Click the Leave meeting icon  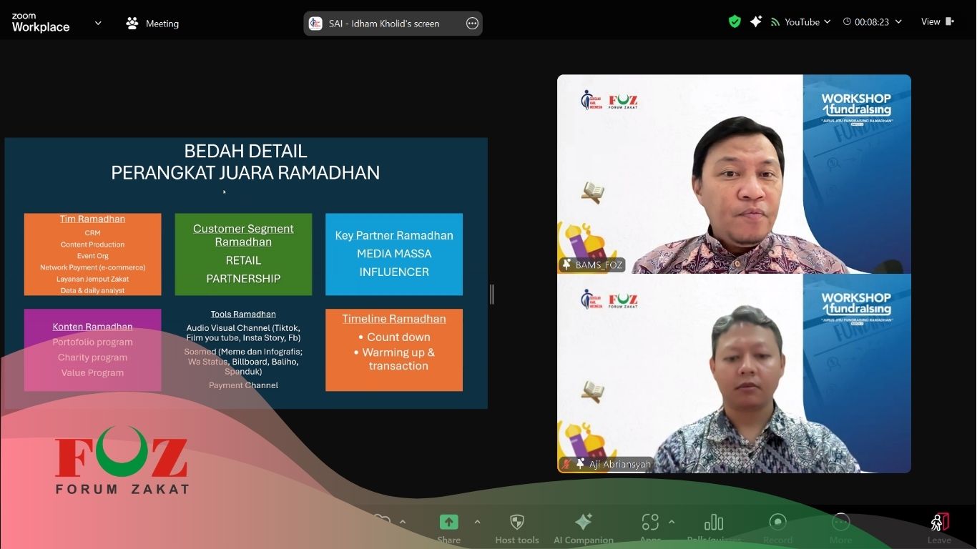pos(940,522)
